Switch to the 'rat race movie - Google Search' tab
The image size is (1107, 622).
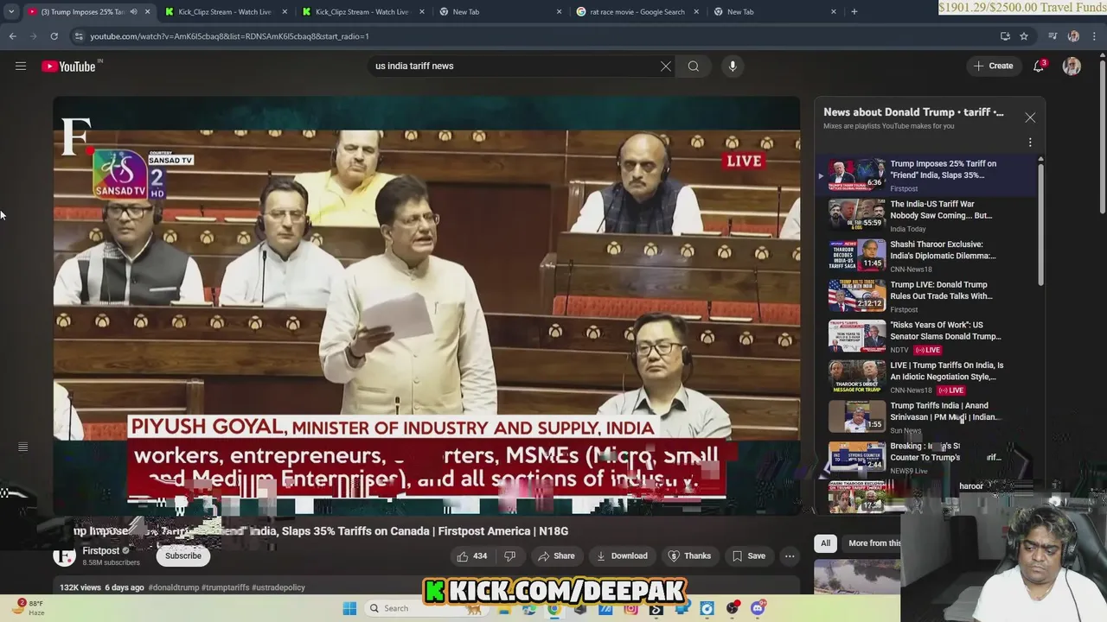637,12
